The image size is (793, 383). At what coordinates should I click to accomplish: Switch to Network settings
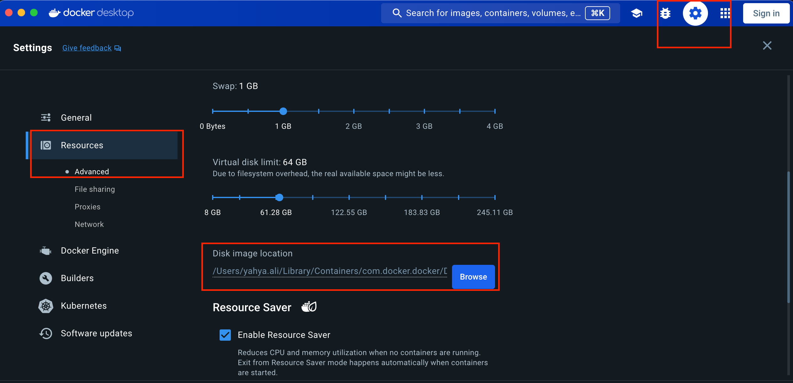(x=89, y=224)
